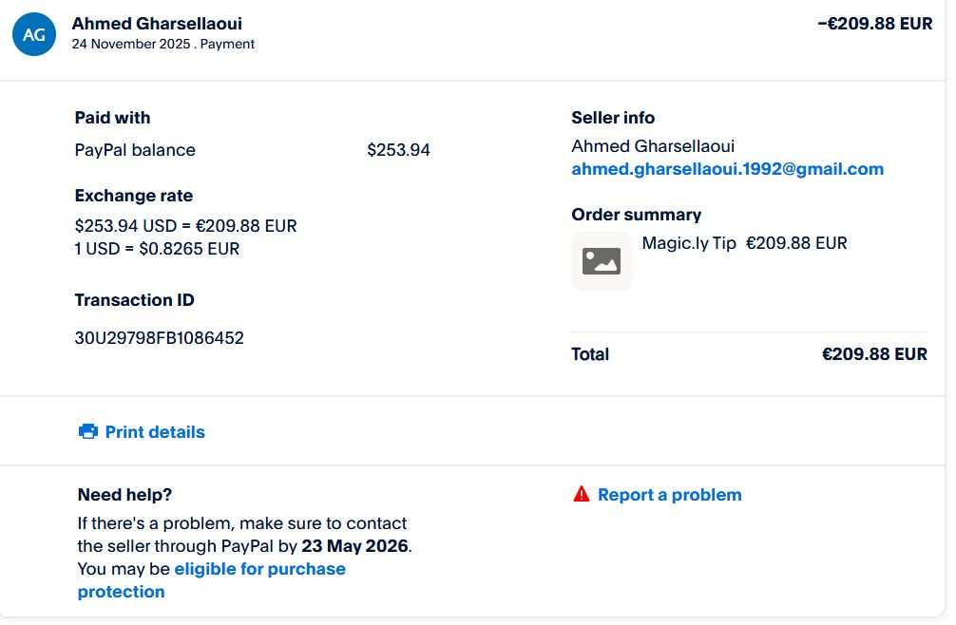Open the eligible for purchase protection link

[x=259, y=569]
